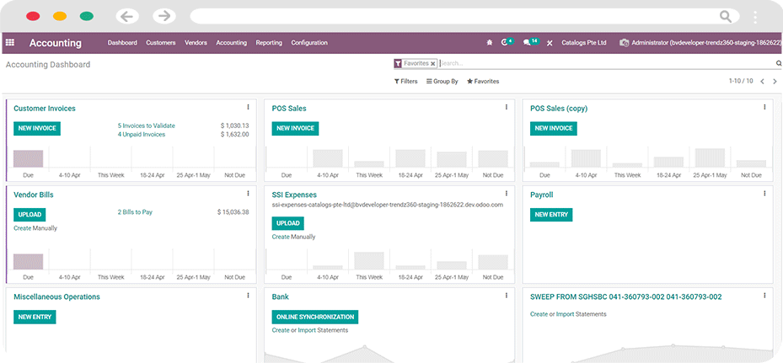Click ONLINE SYNCHRONIZATION button
The image size is (783, 363).
(x=315, y=317)
